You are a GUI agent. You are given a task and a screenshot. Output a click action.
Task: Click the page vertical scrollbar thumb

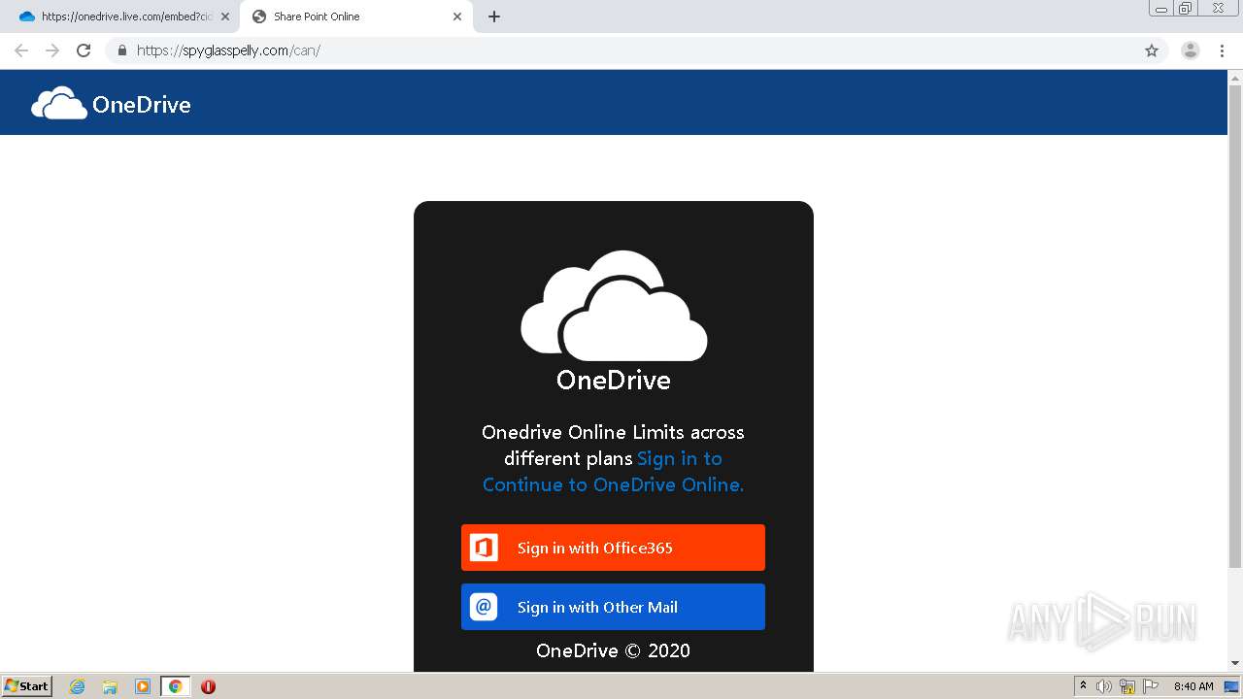[x=1235, y=326]
